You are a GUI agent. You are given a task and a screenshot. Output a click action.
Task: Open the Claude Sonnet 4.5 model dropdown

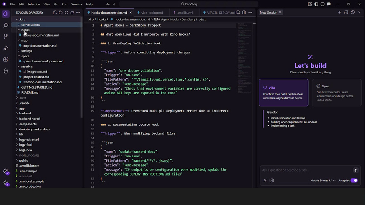(x=323, y=181)
